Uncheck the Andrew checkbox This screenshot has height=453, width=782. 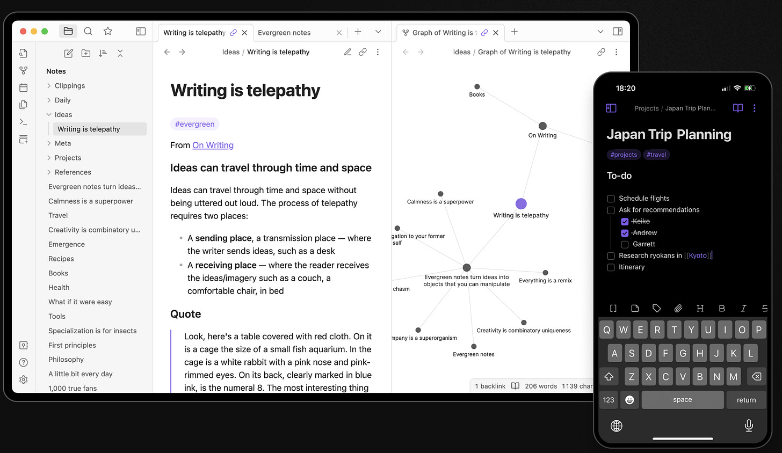coord(625,233)
